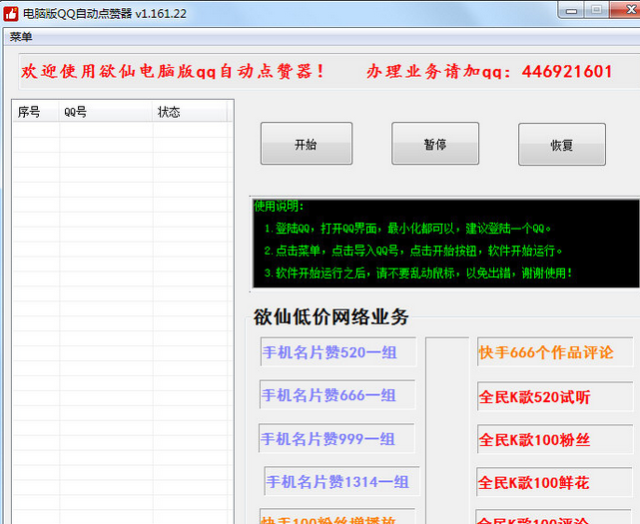Click the red welcome banner 欢迎使用欲仙电脑版qq自动点赞器

point(173,71)
